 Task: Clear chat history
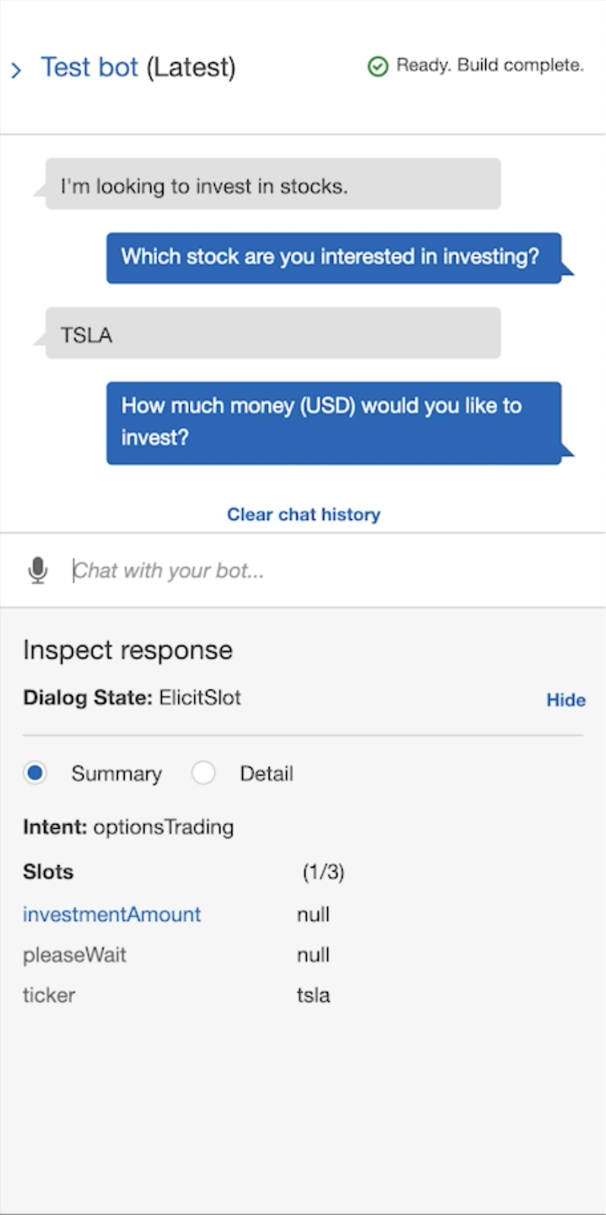303,514
